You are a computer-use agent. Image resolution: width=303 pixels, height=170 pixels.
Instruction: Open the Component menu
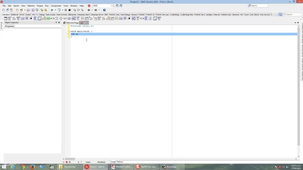point(56,6)
